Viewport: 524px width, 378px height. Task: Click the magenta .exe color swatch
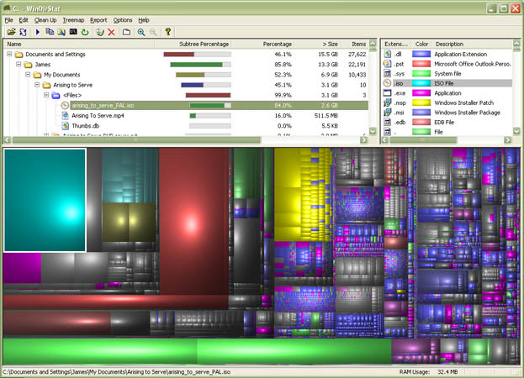click(x=421, y=93)
